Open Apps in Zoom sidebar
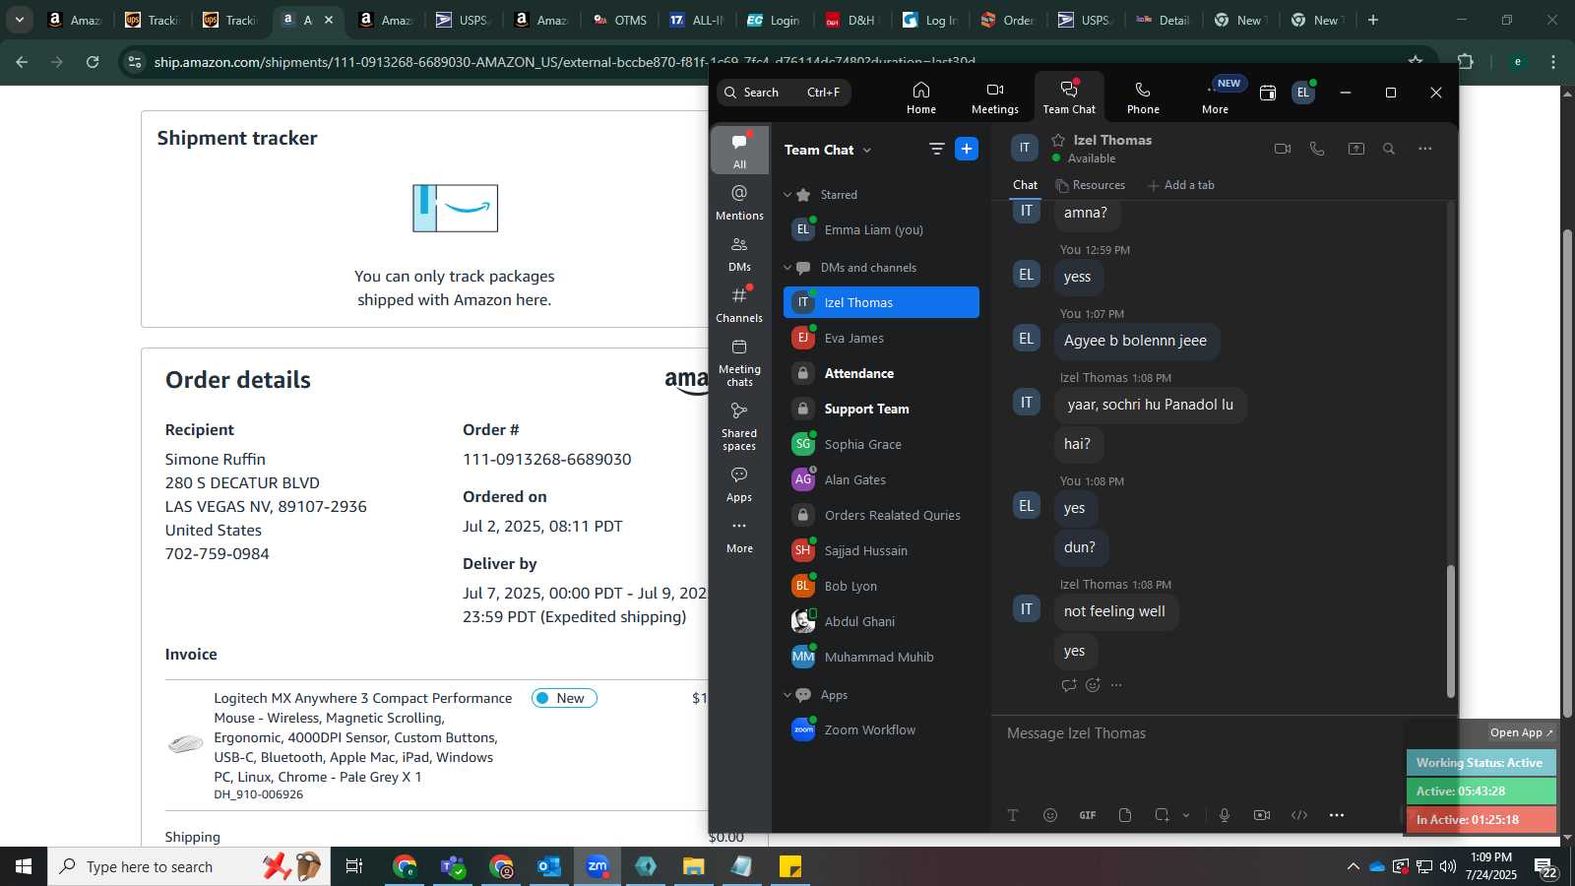The image size is (1575, 886). [x=739, y=484]
